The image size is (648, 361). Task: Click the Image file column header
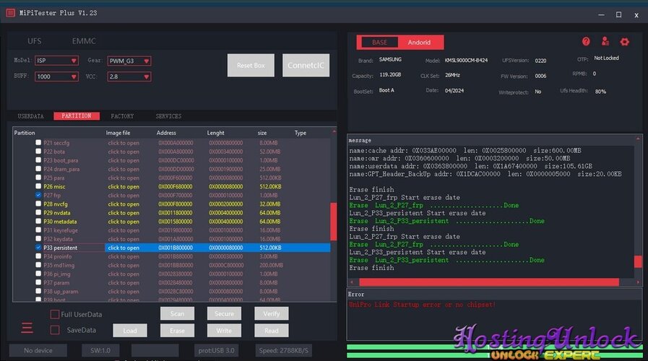[x=118, y=133]
